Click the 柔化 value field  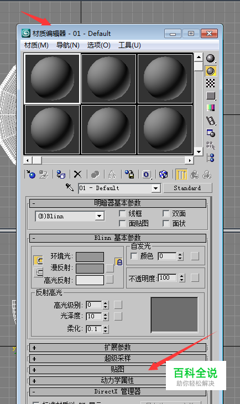[94, 329]
